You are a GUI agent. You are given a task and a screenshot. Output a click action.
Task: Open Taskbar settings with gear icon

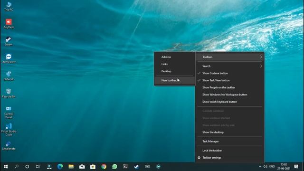coord(229,158)
